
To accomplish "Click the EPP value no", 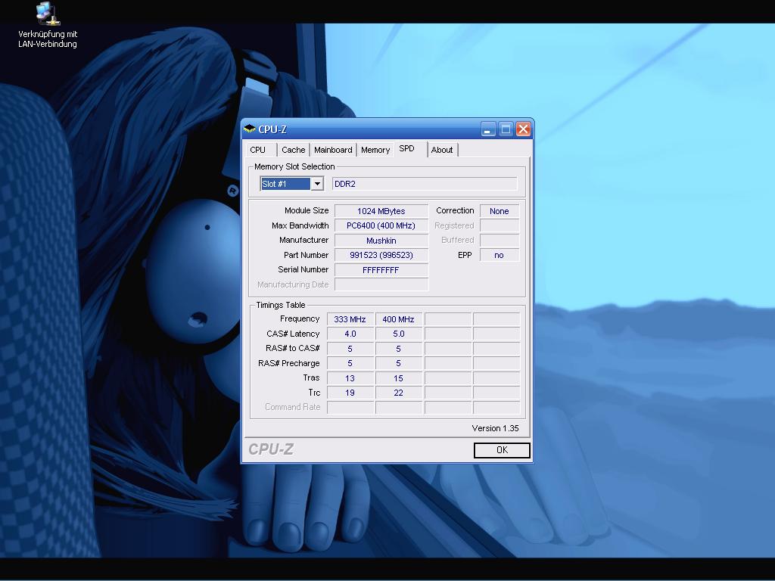I will pos(500,255).
